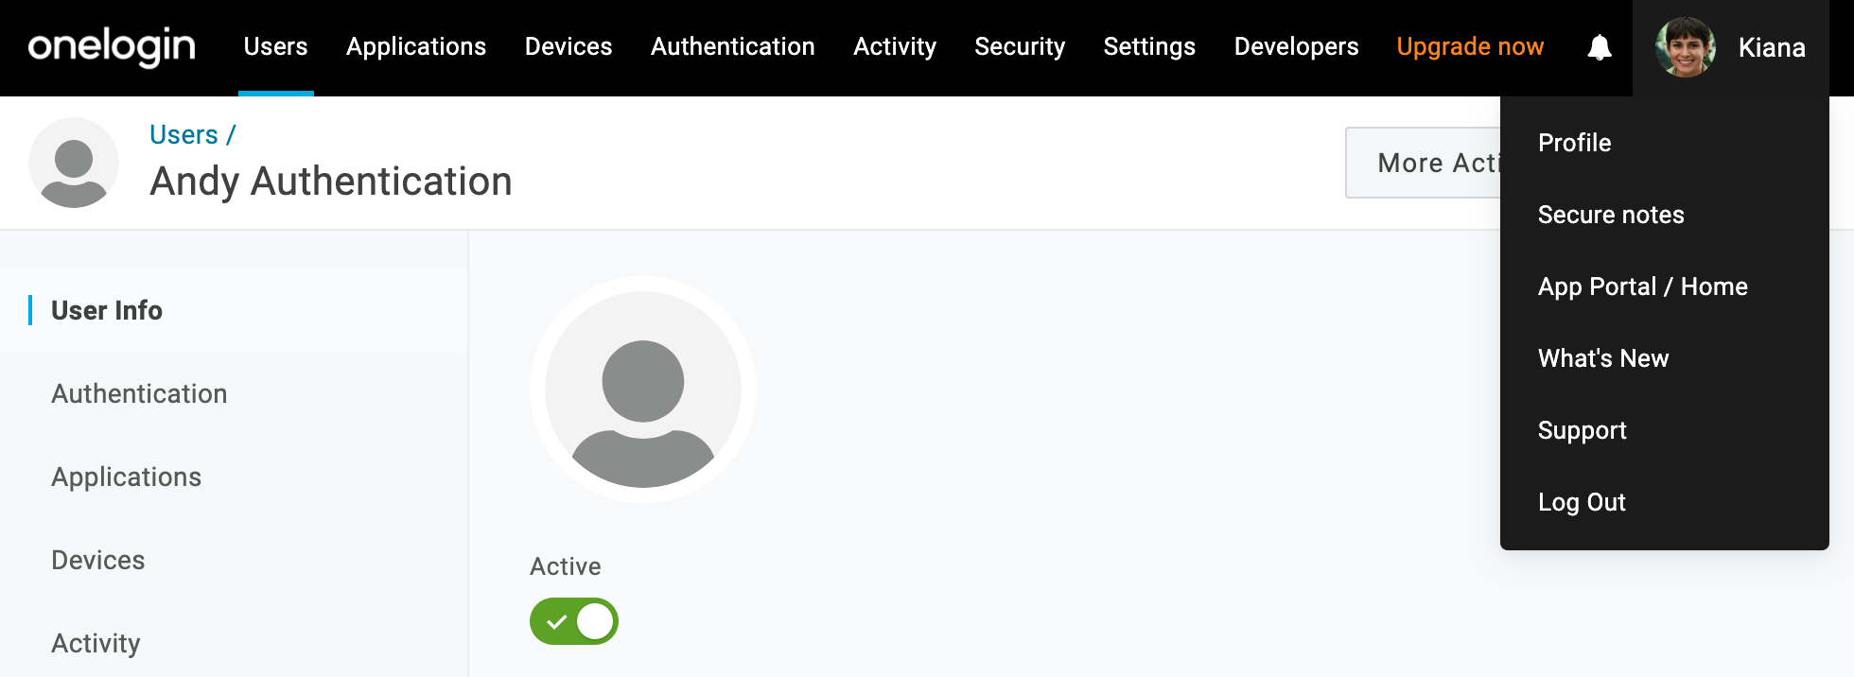The image size is (1854, 677).
Task: Open the Settings top navigation menu
Action: pyautogui.click(x=1149, y=46)
